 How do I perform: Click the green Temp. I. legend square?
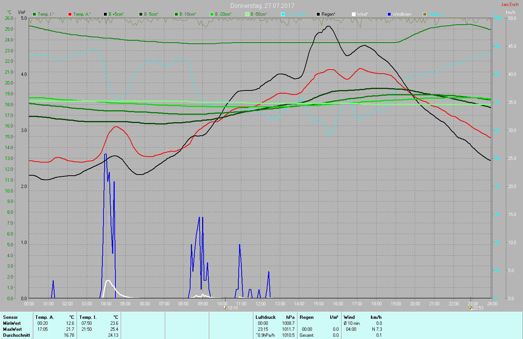pos(34,14)
